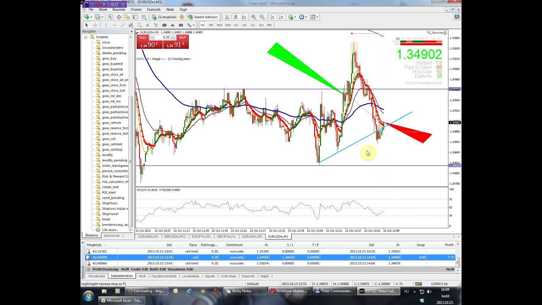Open the Data Window crosshair-circle icon
The image size is (542, 305).
[x=119, y=17]
